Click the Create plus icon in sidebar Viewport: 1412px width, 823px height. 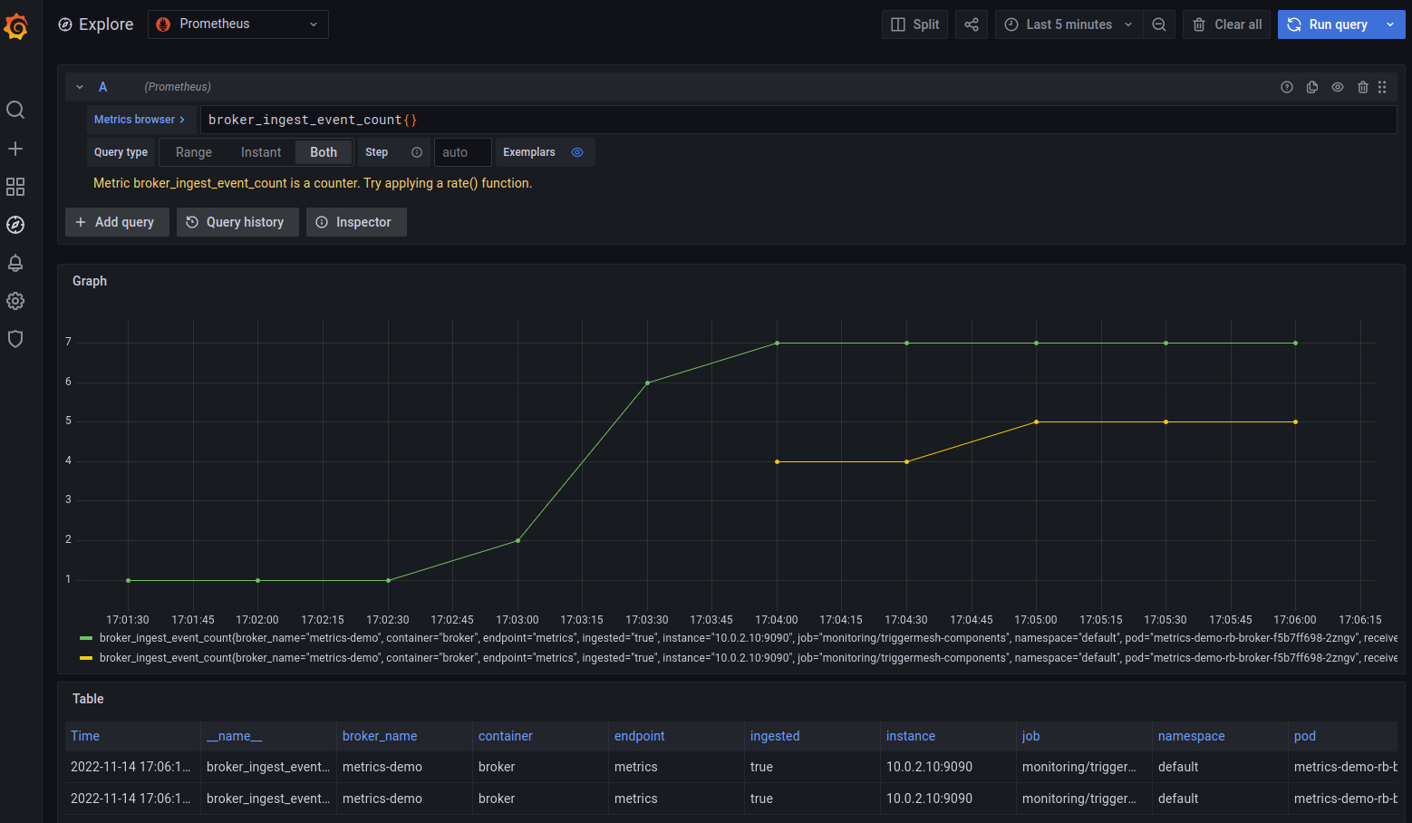click(x=15, y=149)
